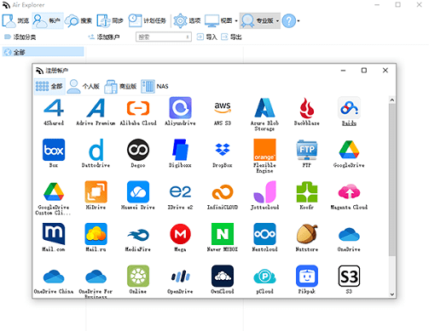
Task: Select the OwnCloud icon
Action: 223,280
